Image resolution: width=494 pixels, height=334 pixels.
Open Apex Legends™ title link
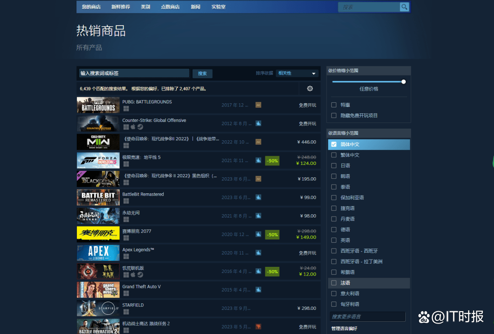pyautogui.click(x=138, y=249)
